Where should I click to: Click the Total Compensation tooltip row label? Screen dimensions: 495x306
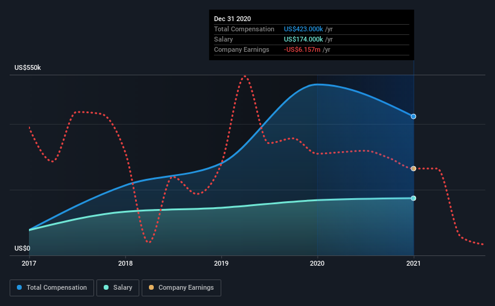tap(244, 29)
